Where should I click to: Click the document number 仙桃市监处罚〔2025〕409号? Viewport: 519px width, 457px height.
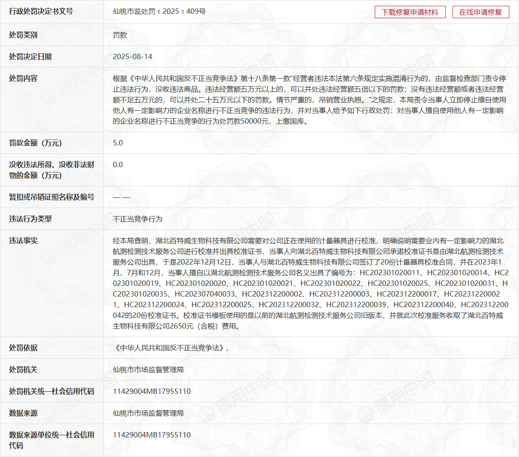click(159, 12)
